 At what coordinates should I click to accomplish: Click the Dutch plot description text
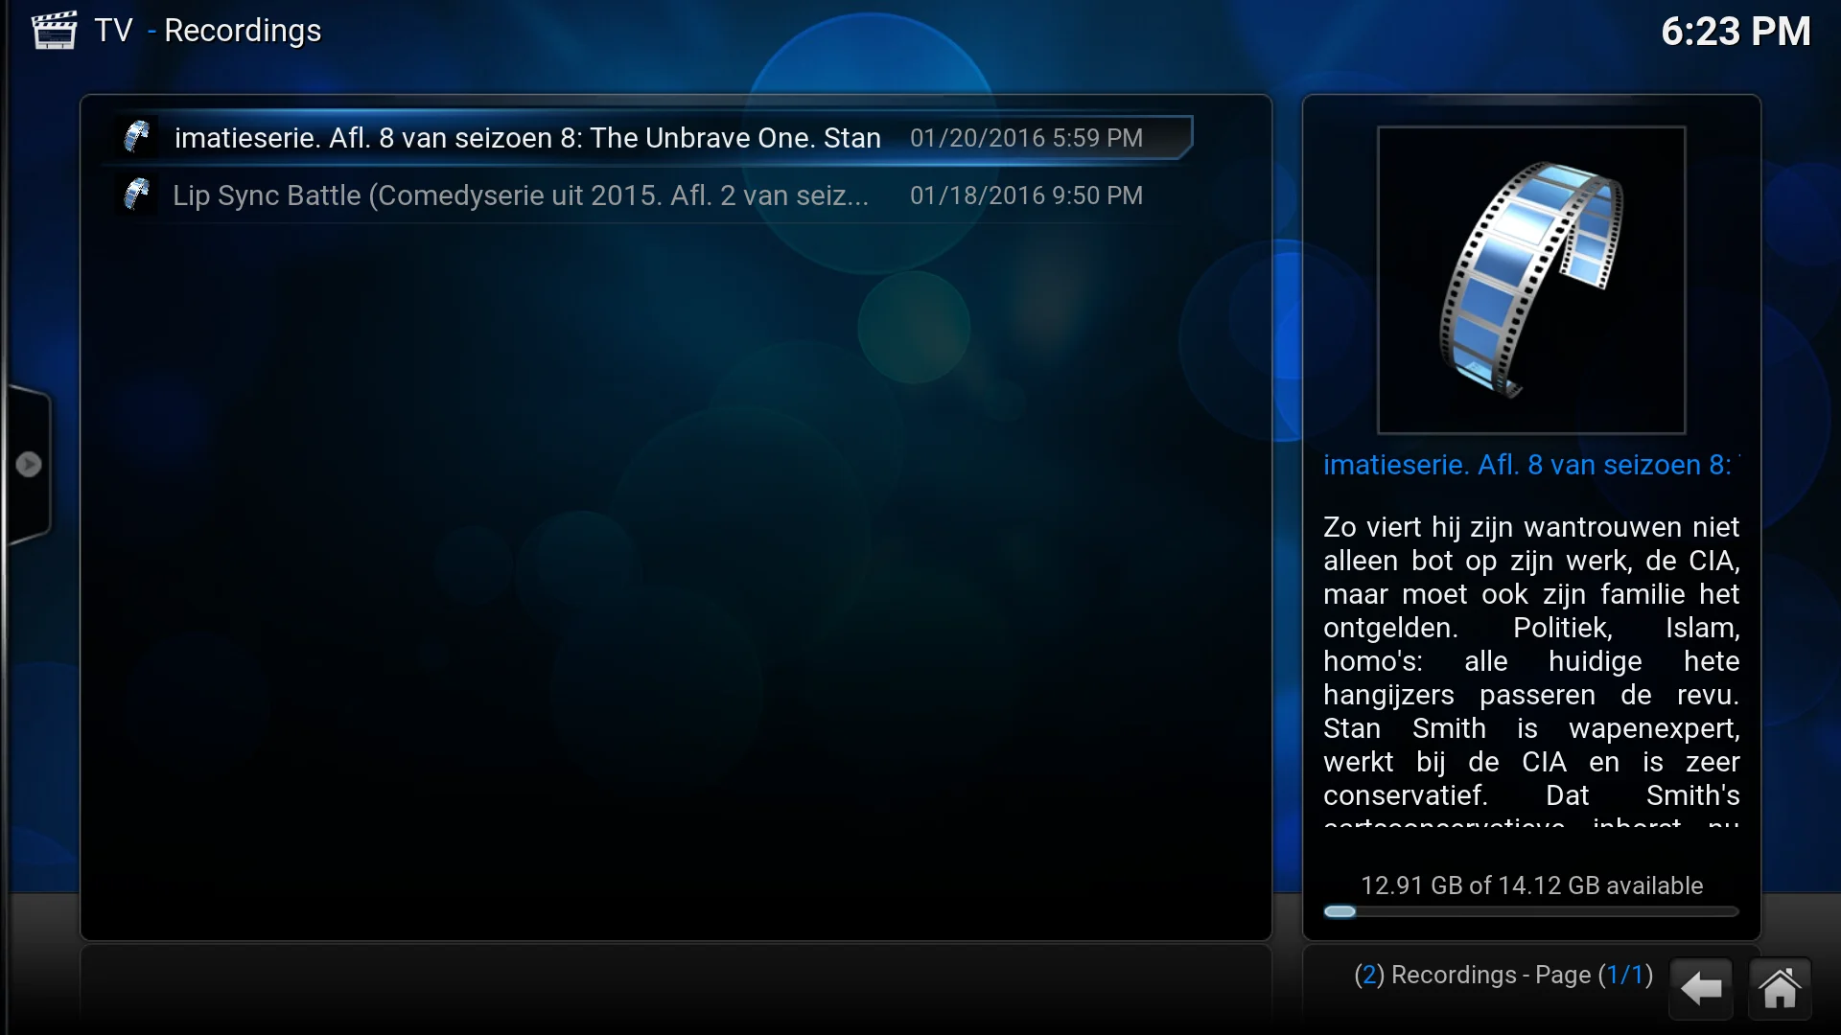[x=1531, y=661]
